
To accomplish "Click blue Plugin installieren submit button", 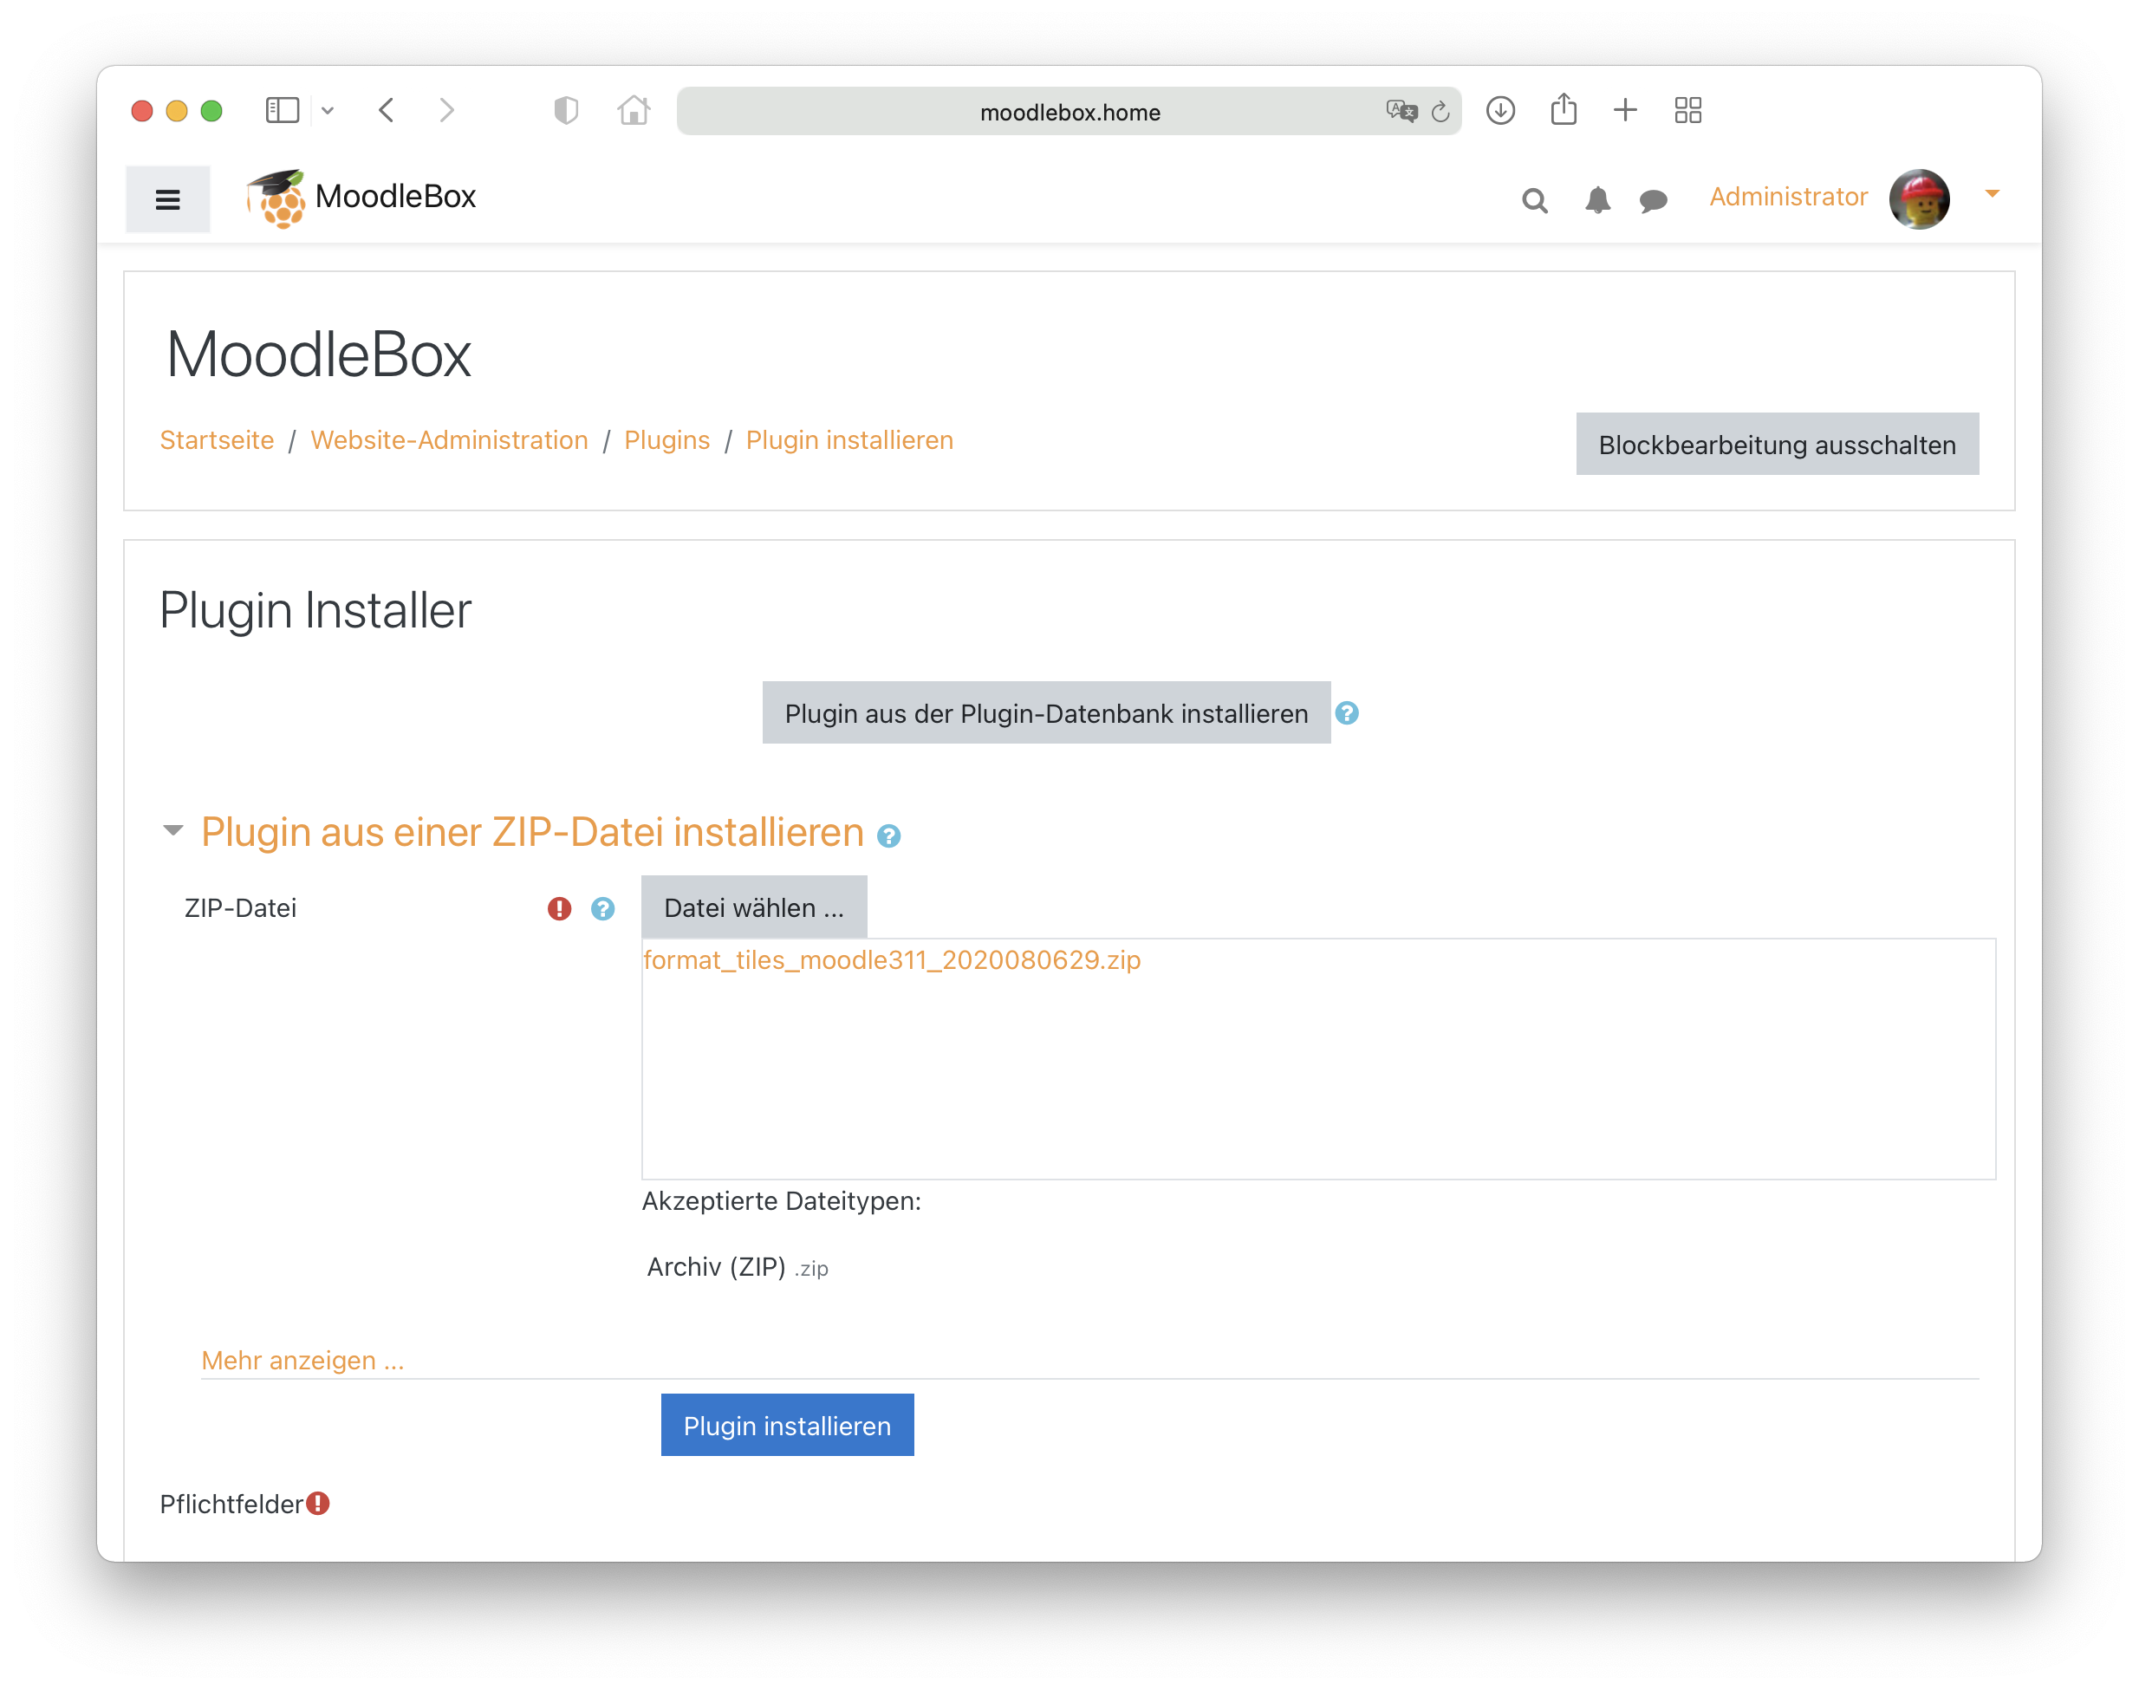I will pyautogui.click(x=787, y=1425).
